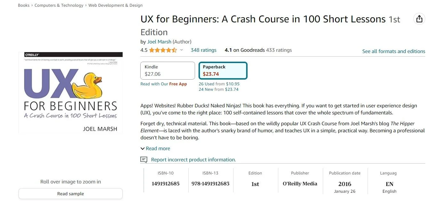This screenshot has width=440, height=201.
Task: Click the Read sample button
Action: tap(70, 194)
